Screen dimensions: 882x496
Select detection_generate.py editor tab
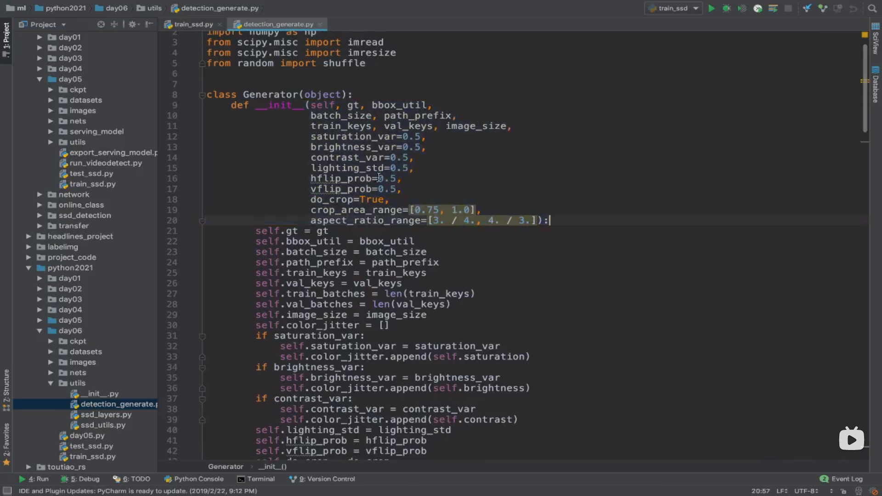point(278,24)
